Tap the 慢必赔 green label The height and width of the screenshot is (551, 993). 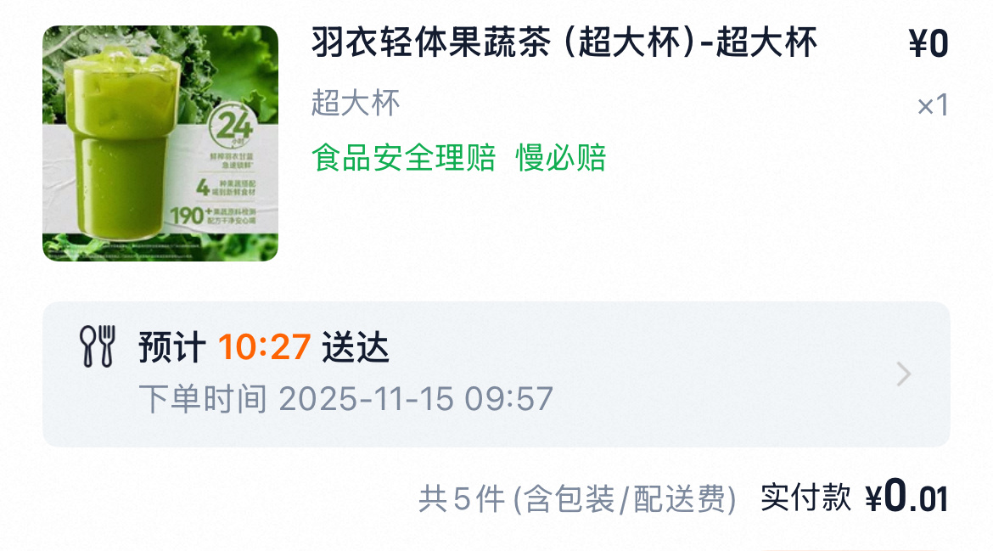click(561, 158)
